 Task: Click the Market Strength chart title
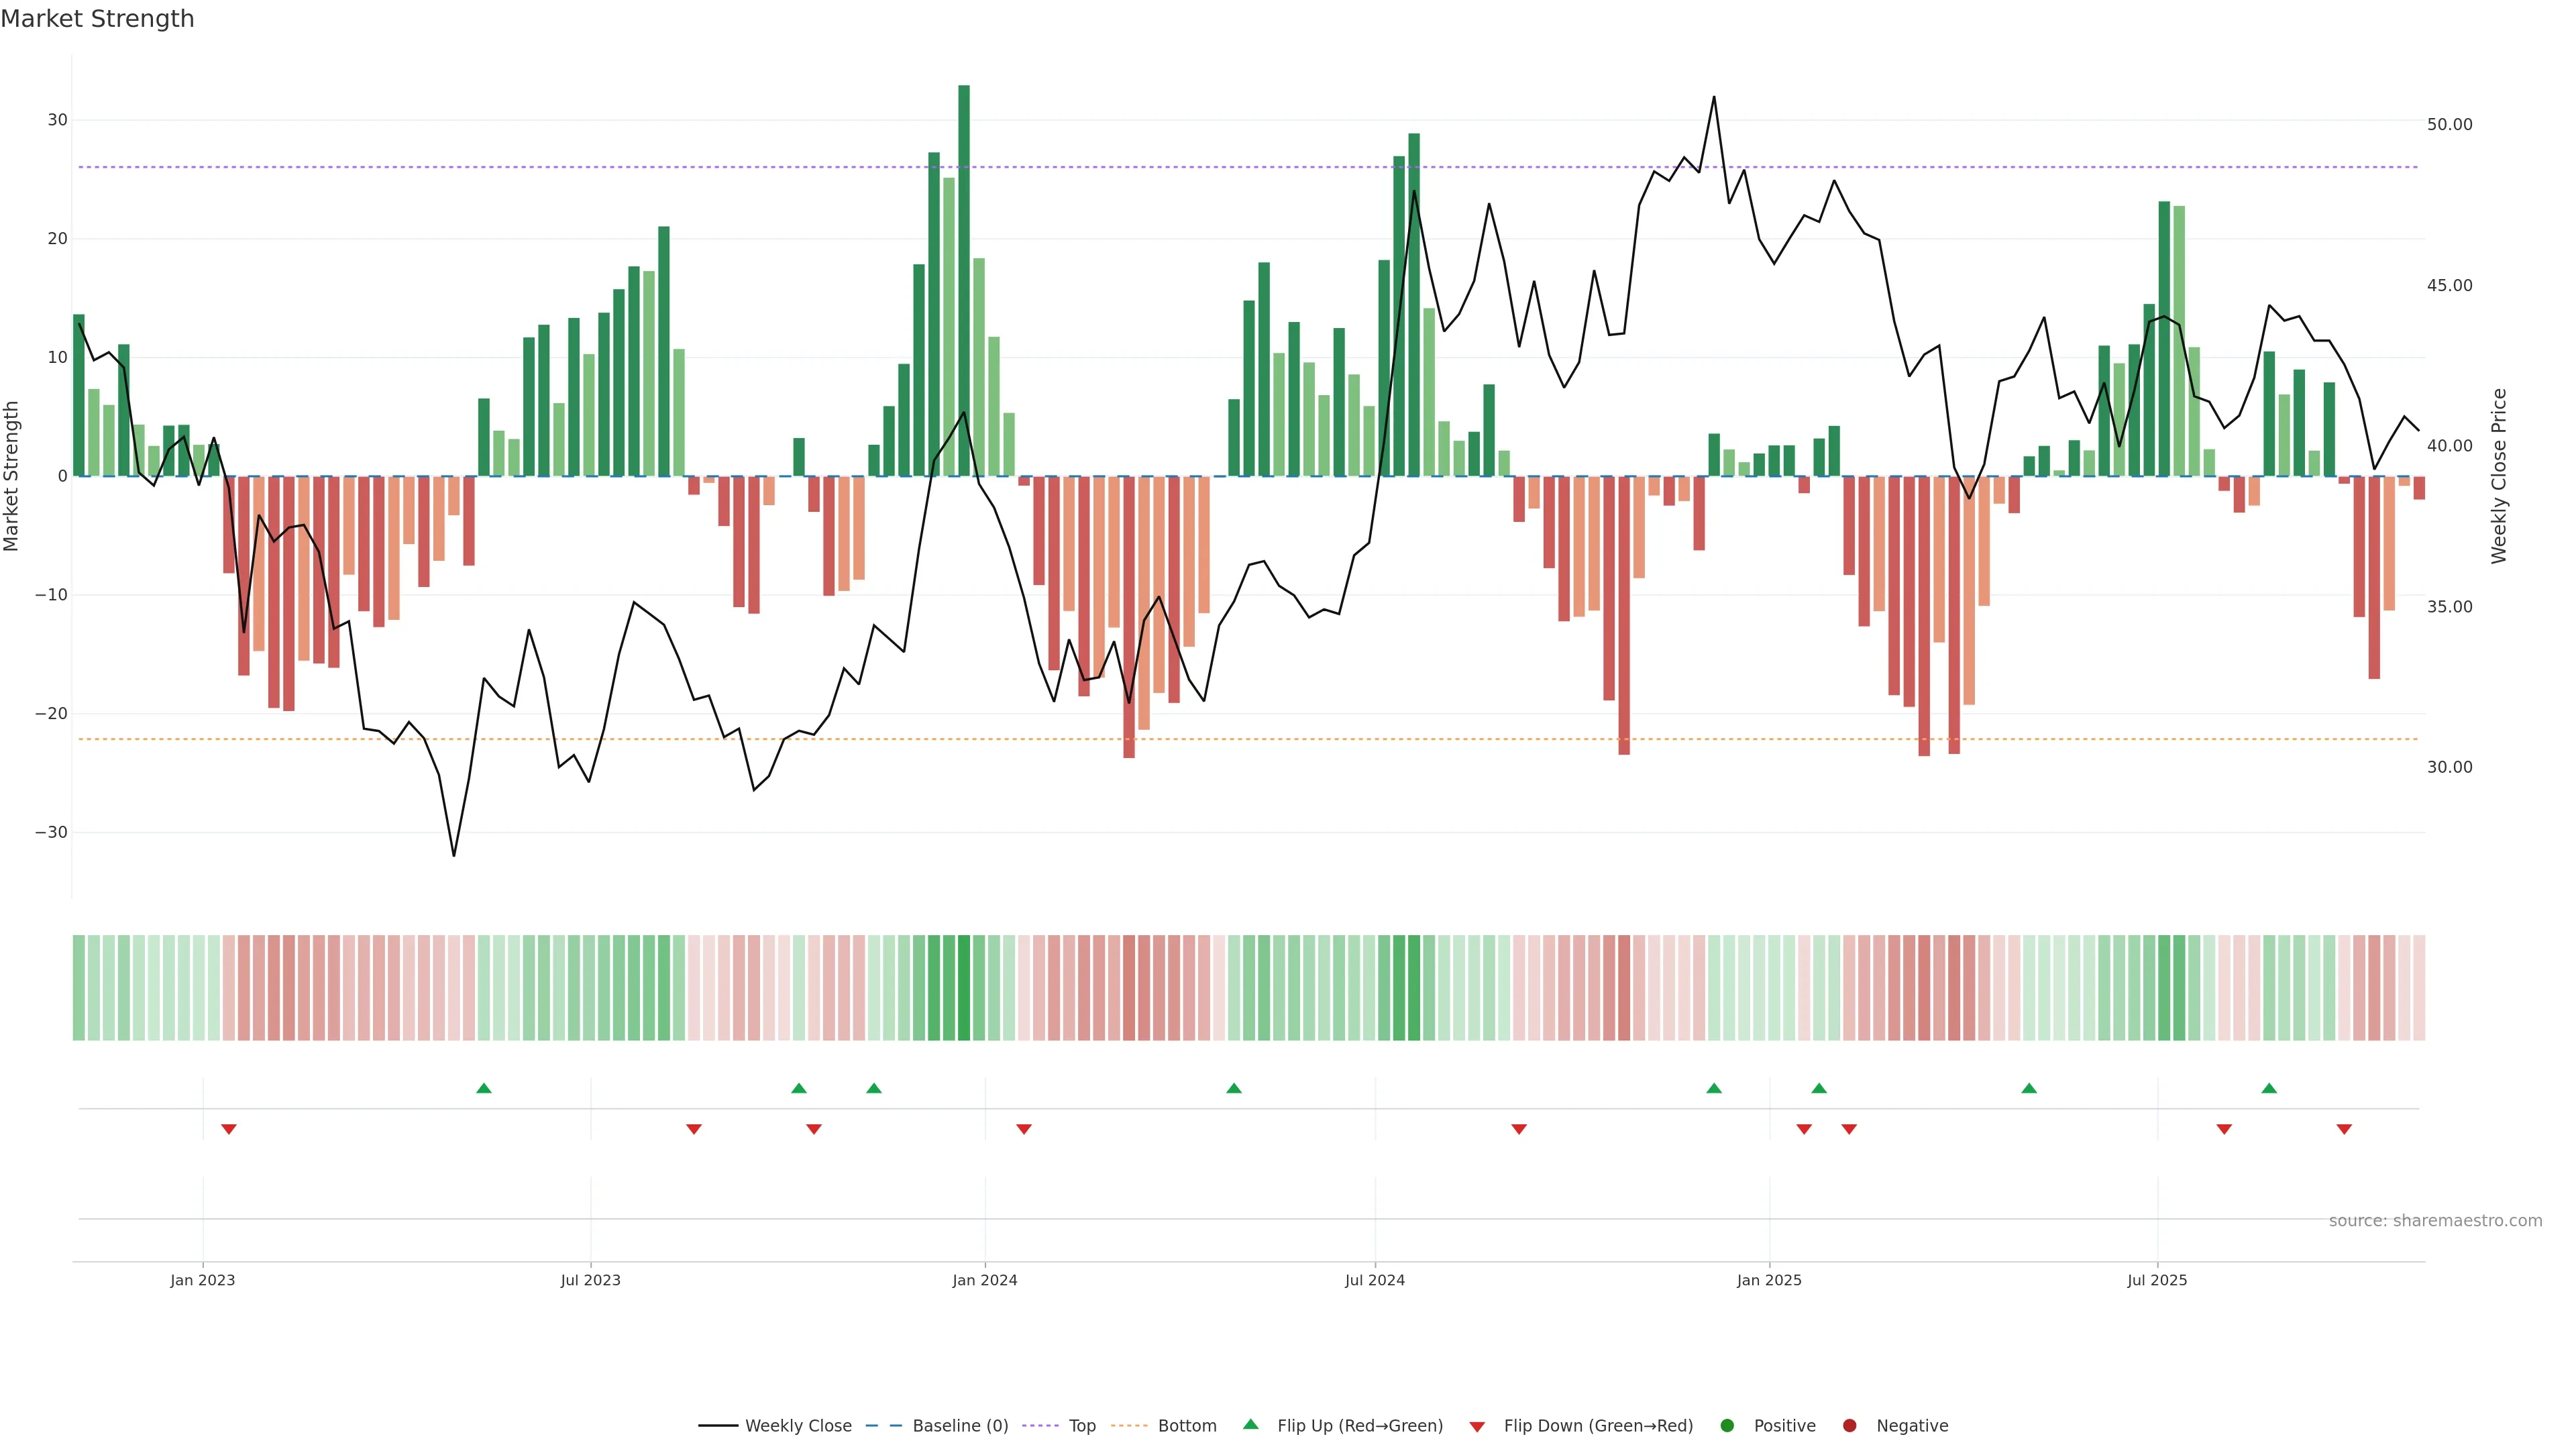[x=97, y=19]
